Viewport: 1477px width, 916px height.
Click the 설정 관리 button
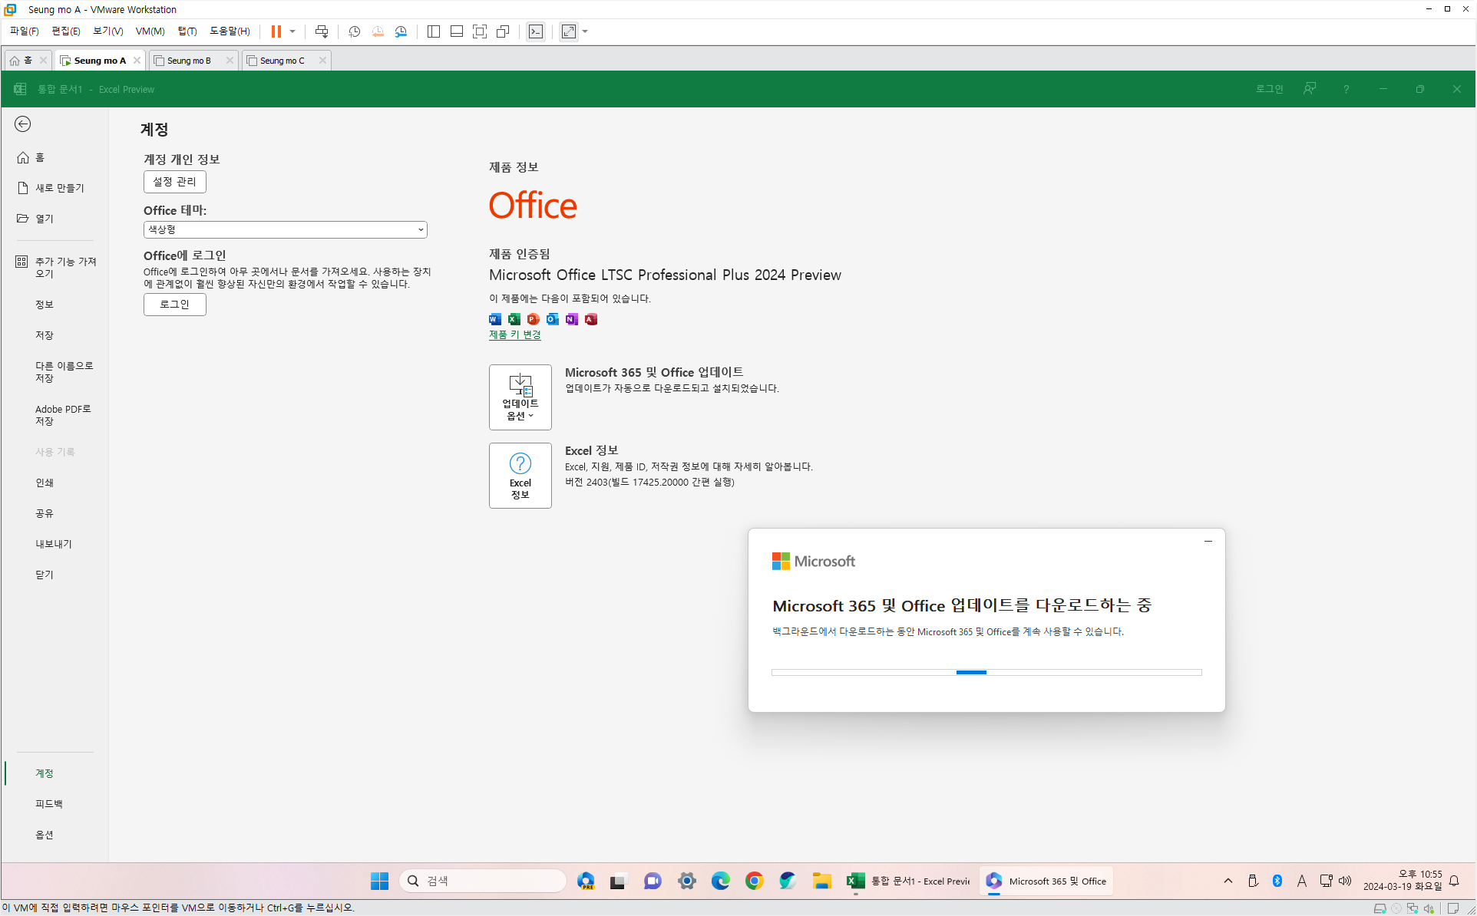coord(174,182)
